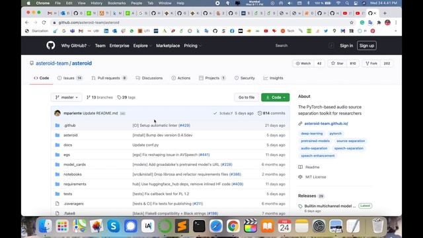423x238 pixels.
Task: Click the browser address bar
Action: 200,22
